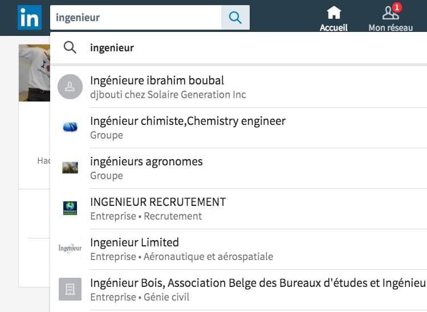Choose Ingenieur Limited aerospace company result
This screenshot has height=312, width=427.
(135, 242)
